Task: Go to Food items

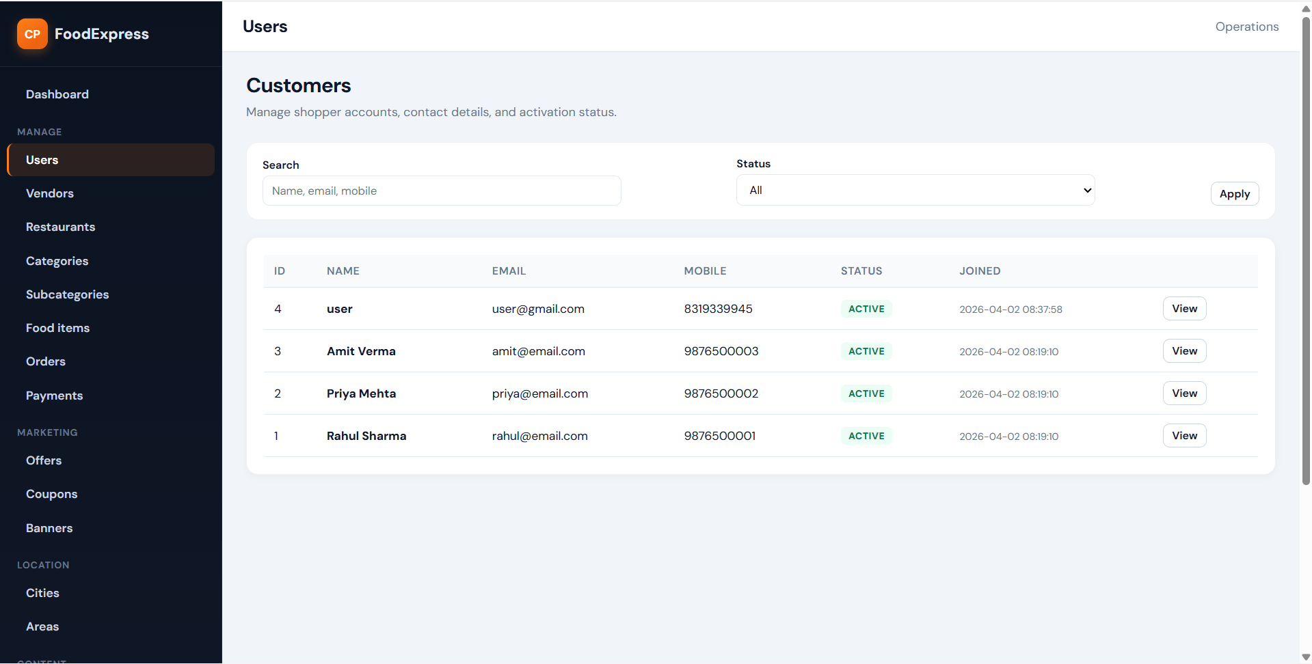Action: point(57,328)
